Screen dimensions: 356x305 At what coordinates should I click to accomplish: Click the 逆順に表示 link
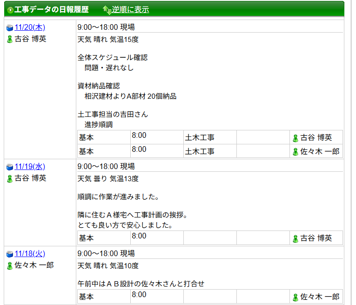[x=130, y=10]
